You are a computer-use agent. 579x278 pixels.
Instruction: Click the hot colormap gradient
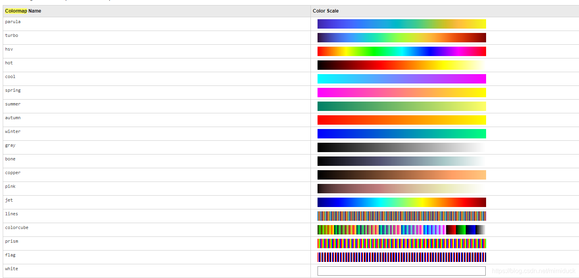401,65
